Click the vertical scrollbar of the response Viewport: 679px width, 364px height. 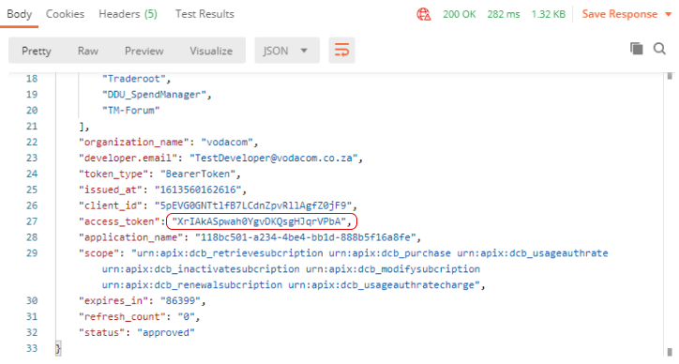tap(670, 215)
